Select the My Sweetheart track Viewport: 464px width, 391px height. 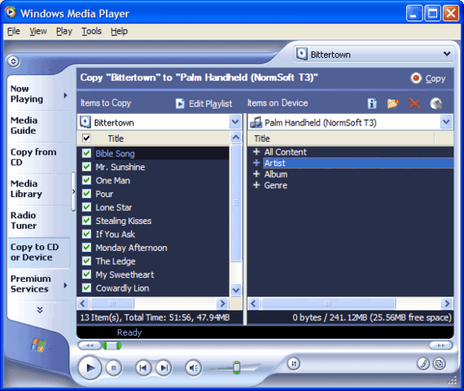coord(125,275)
